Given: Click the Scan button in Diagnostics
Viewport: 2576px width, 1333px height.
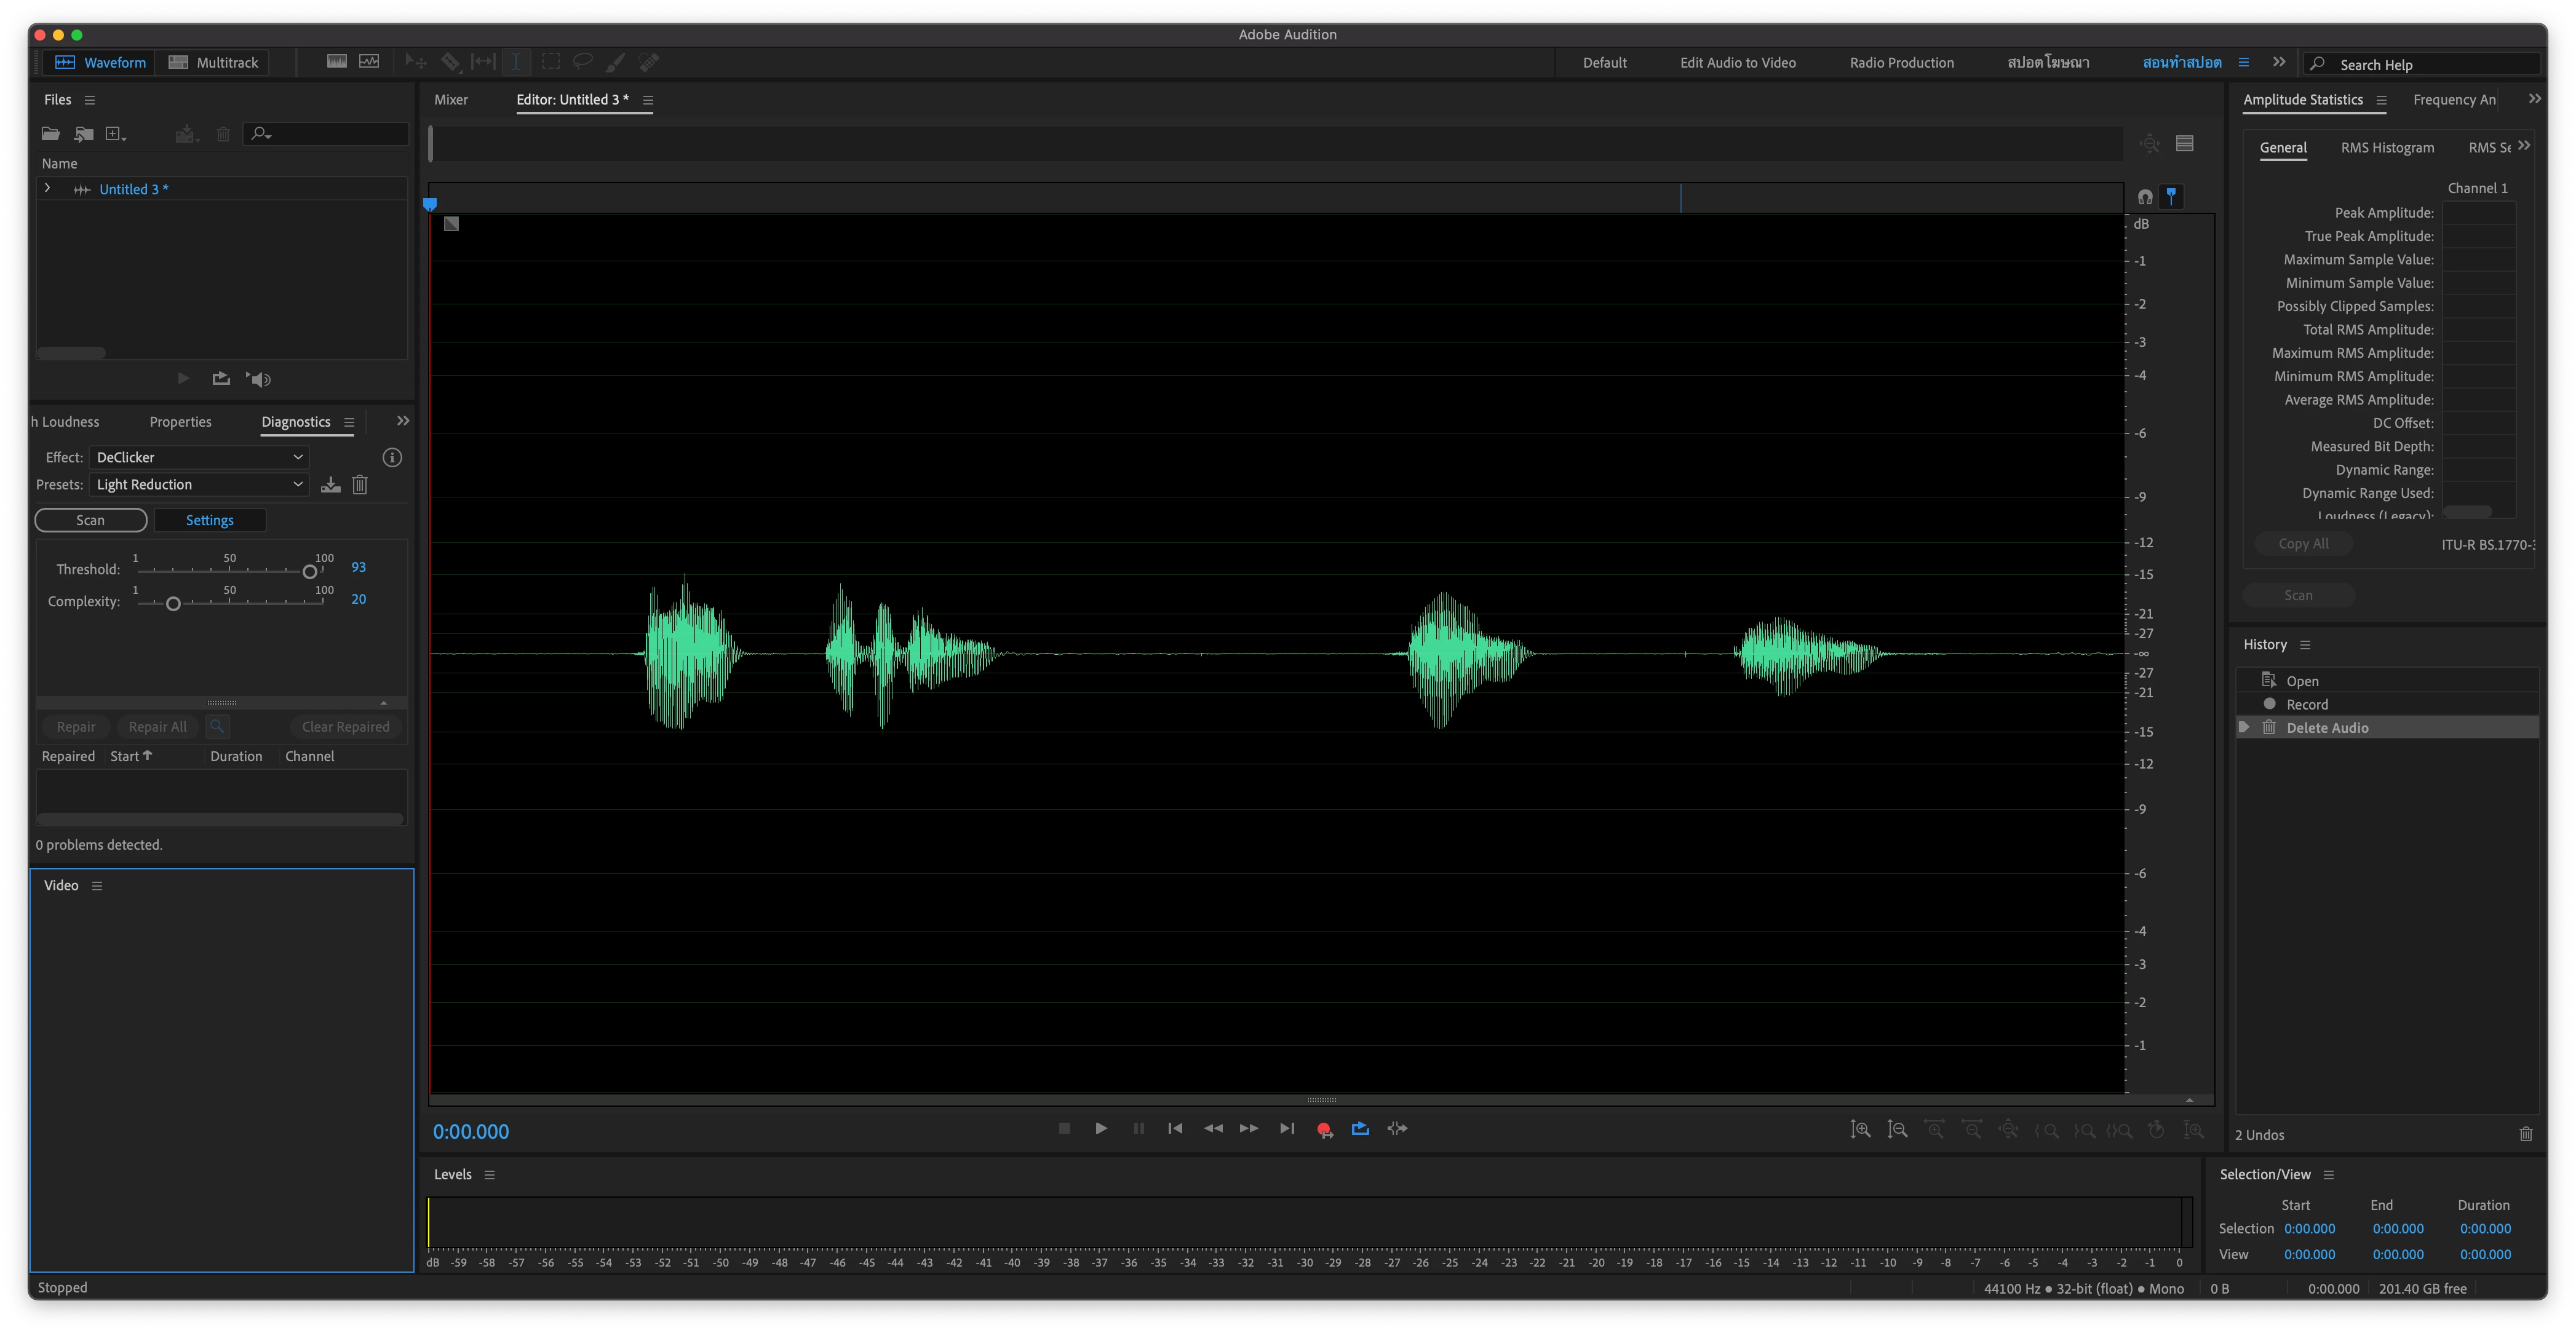Looking at the screenshot, I should (x=91, y=521).
